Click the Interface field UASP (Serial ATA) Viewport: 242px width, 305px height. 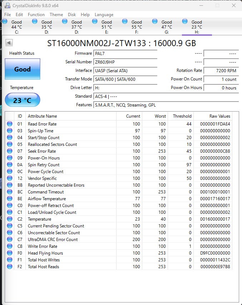click(125, 70)
